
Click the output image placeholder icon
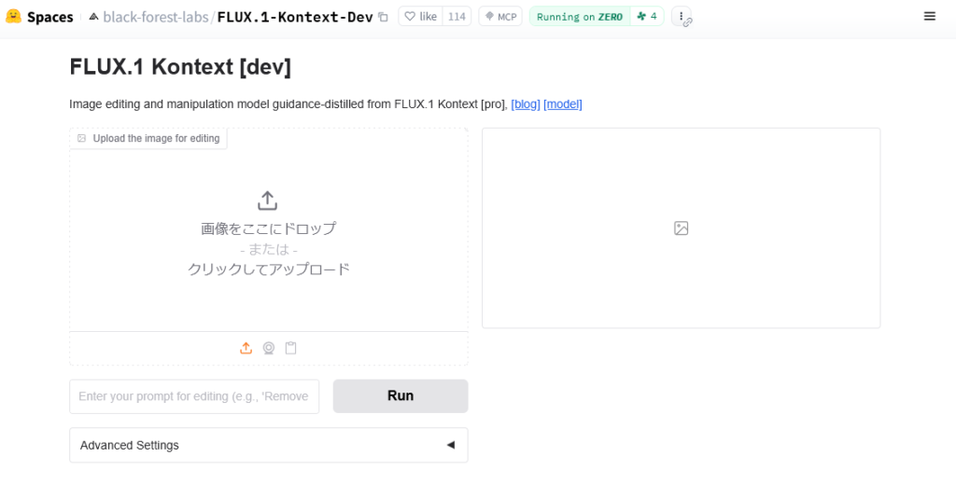click(x=681, y=228)
